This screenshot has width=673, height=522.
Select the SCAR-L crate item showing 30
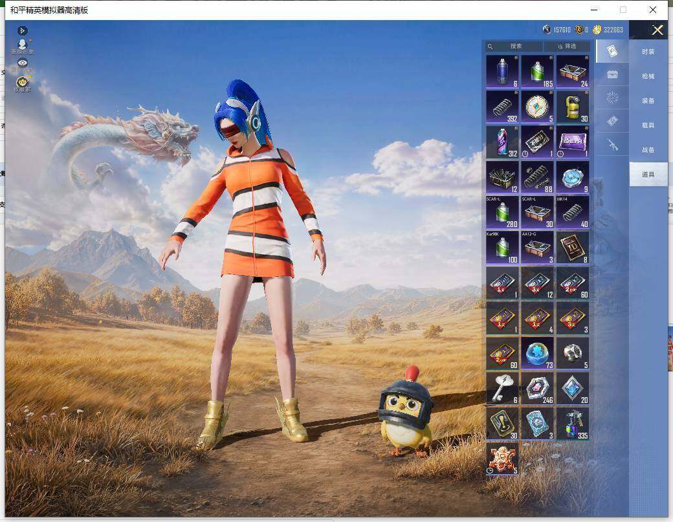[537, 212]
